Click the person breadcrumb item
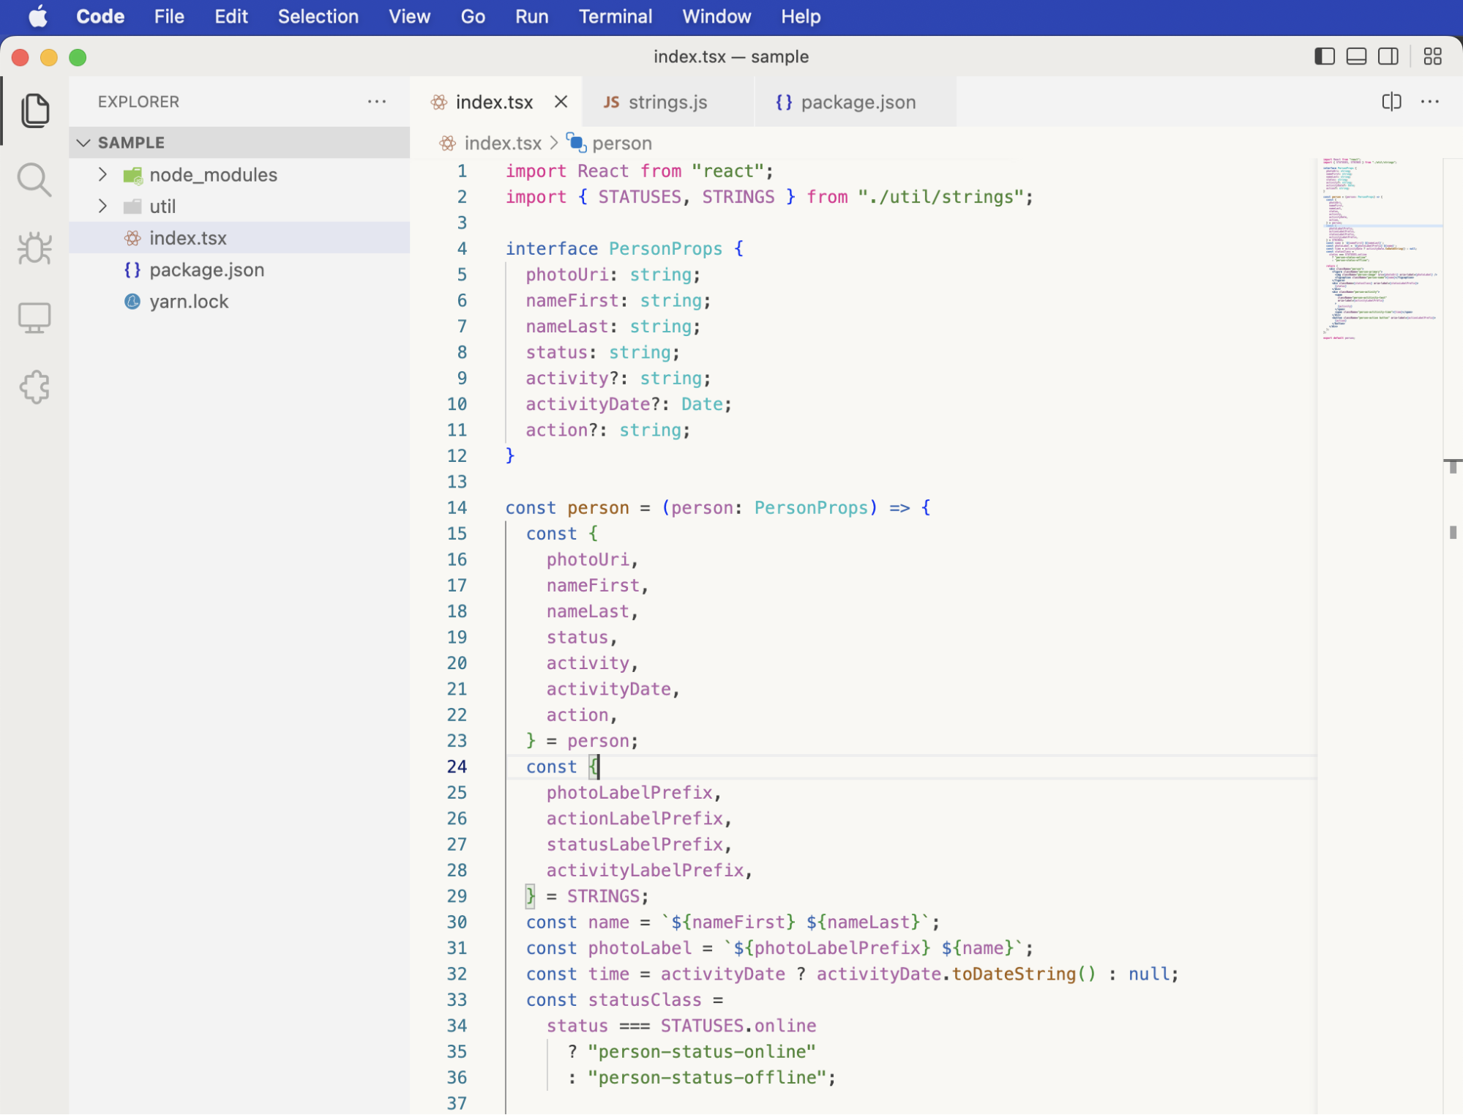Screen dimensions: 1463x1115 622,143
